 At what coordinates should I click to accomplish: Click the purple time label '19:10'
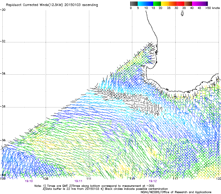coord(29,181)
